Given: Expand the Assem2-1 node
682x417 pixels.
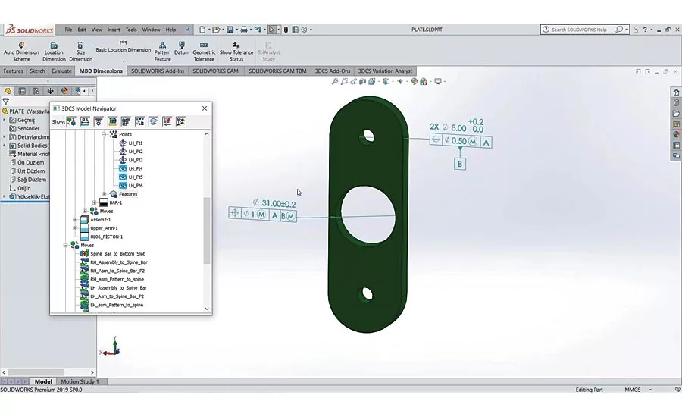Looking at the screenshot, I should [x=75, y=220].
